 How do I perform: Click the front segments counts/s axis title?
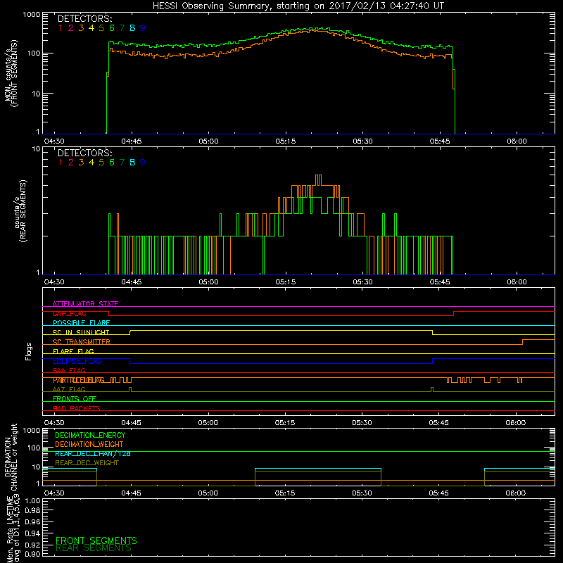[x=11, y=74]
